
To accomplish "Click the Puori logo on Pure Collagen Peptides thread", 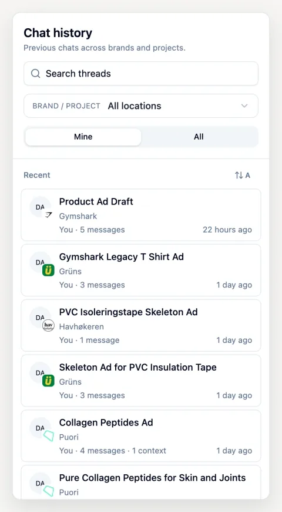I will pos(49,491).
